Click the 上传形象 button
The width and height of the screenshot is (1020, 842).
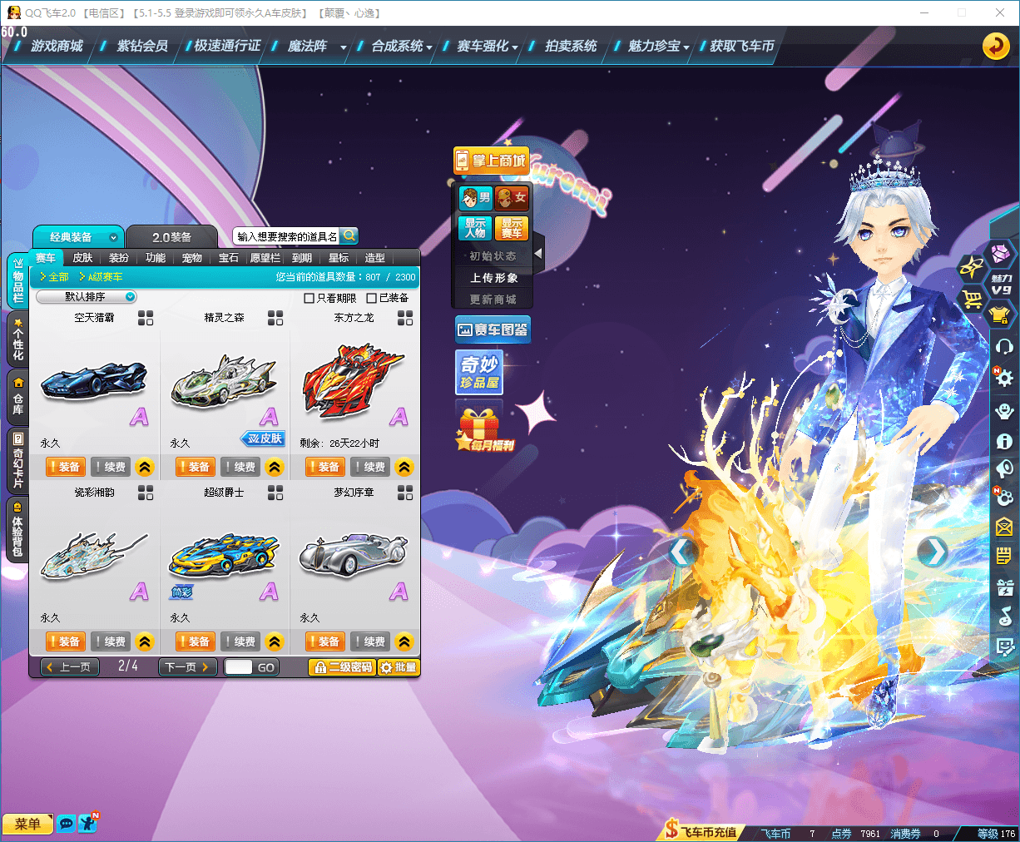click(x=493, y=278)
